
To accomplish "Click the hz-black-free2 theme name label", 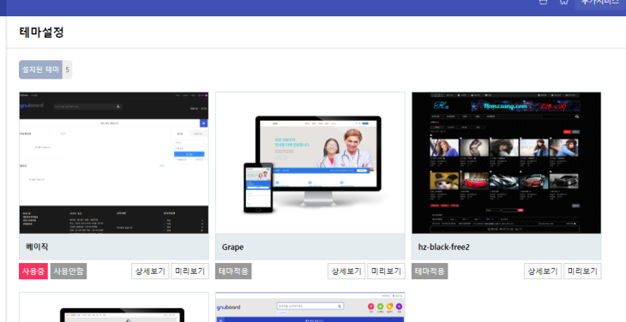I will (x=444, y=247).
